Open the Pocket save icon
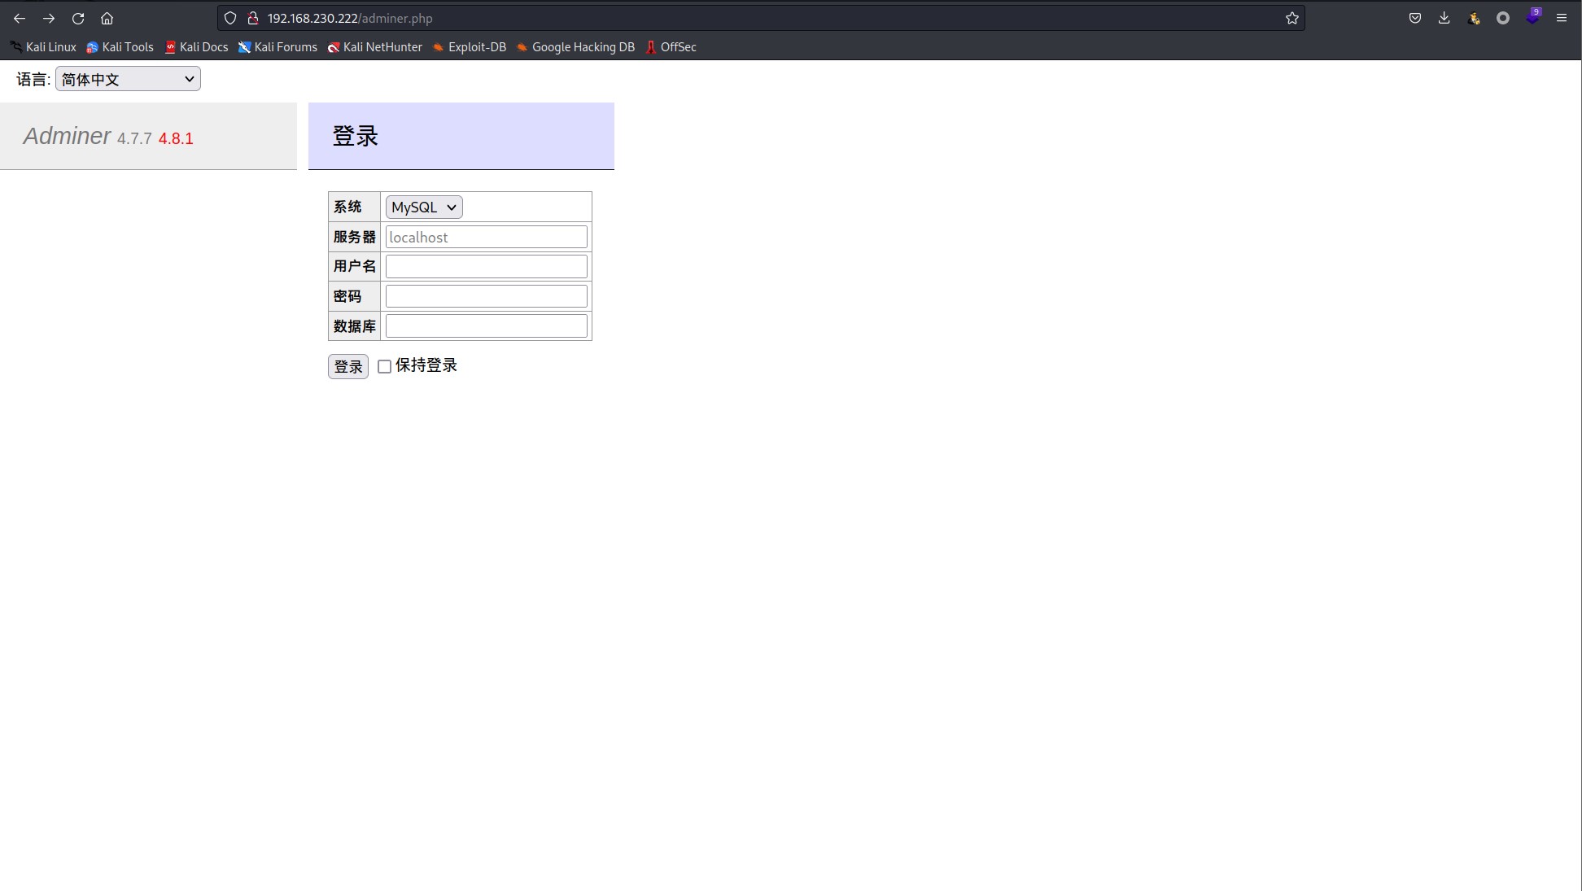Viewport: 1582px width, 891px height. coord(1415,18)
